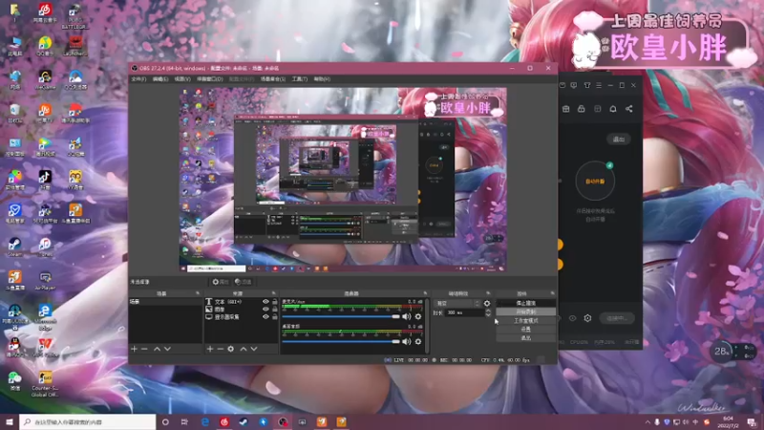
Task: Click the gift box icon in companion window
Action: tap(565, 109)
